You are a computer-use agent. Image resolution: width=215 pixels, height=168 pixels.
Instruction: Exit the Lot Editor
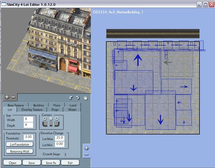[x=70, y=163]
